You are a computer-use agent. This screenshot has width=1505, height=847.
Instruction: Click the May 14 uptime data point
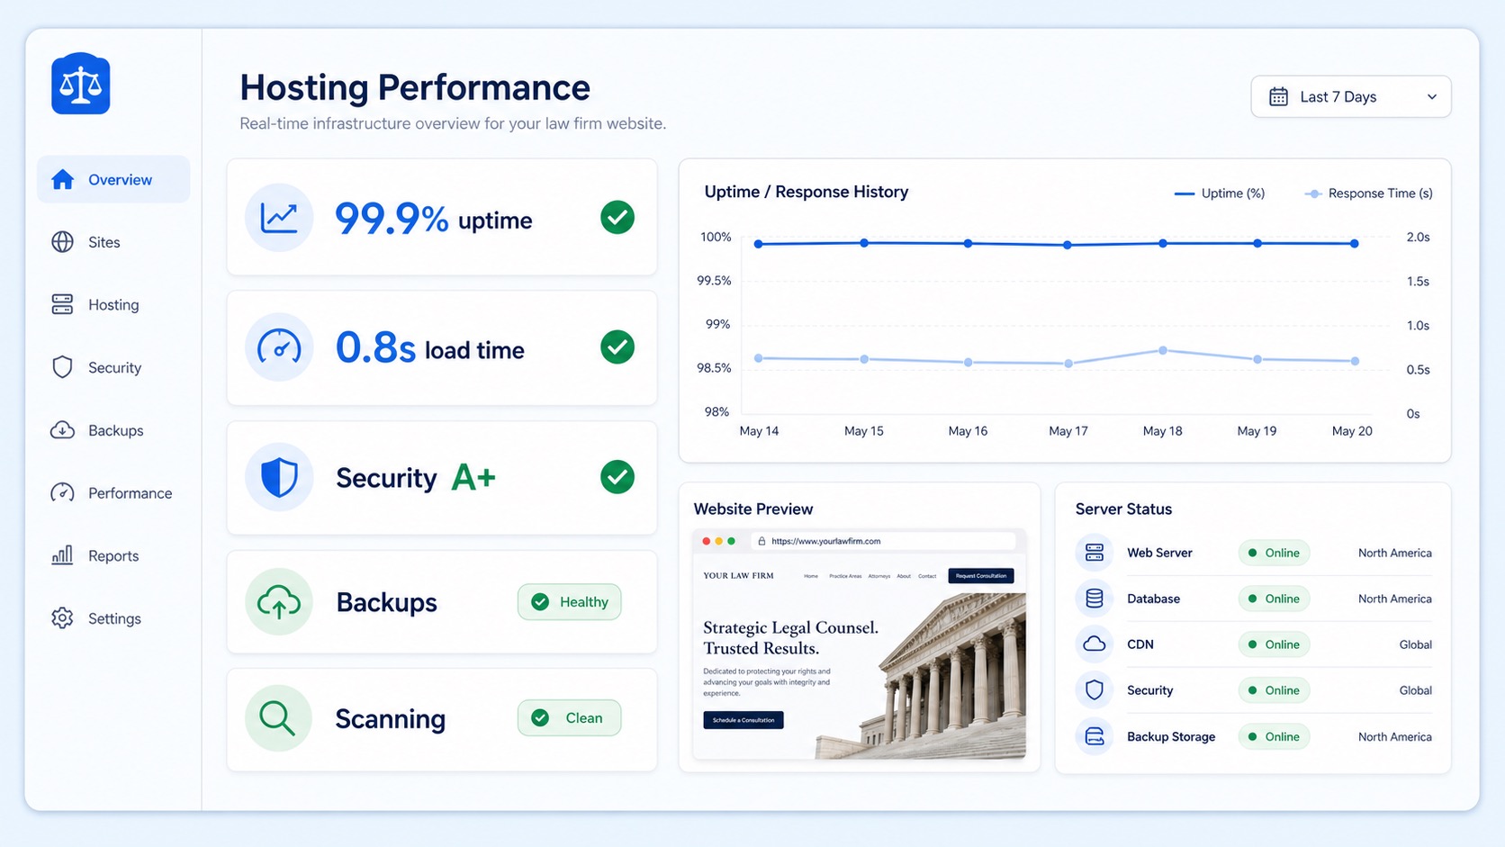(759, 244)
